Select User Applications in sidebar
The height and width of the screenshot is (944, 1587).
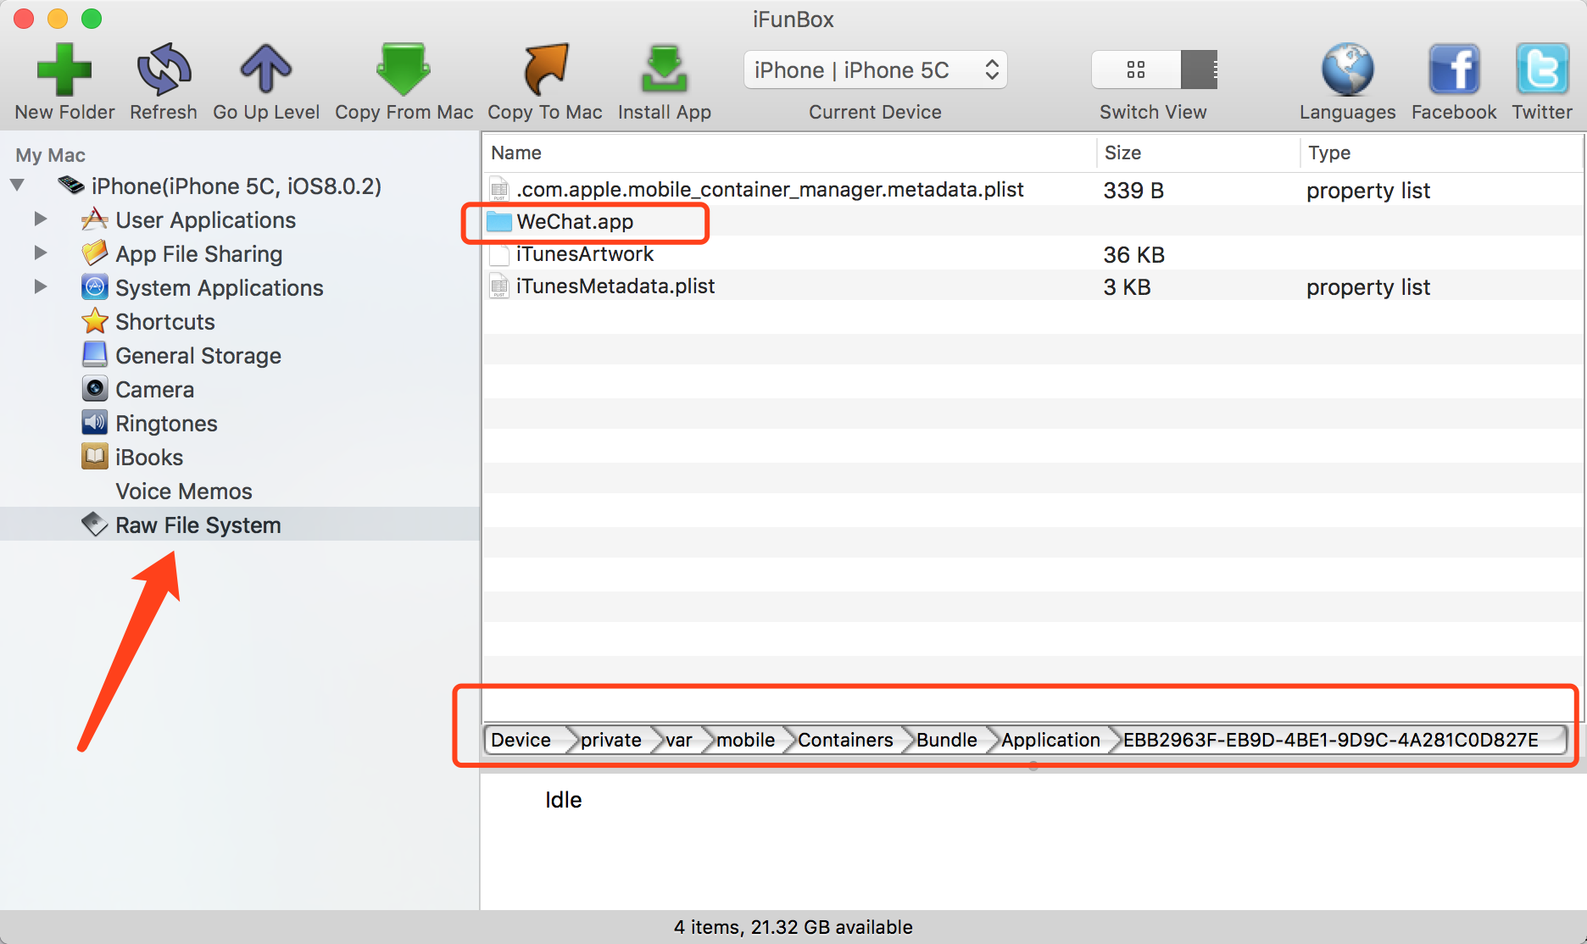(205, 220)
